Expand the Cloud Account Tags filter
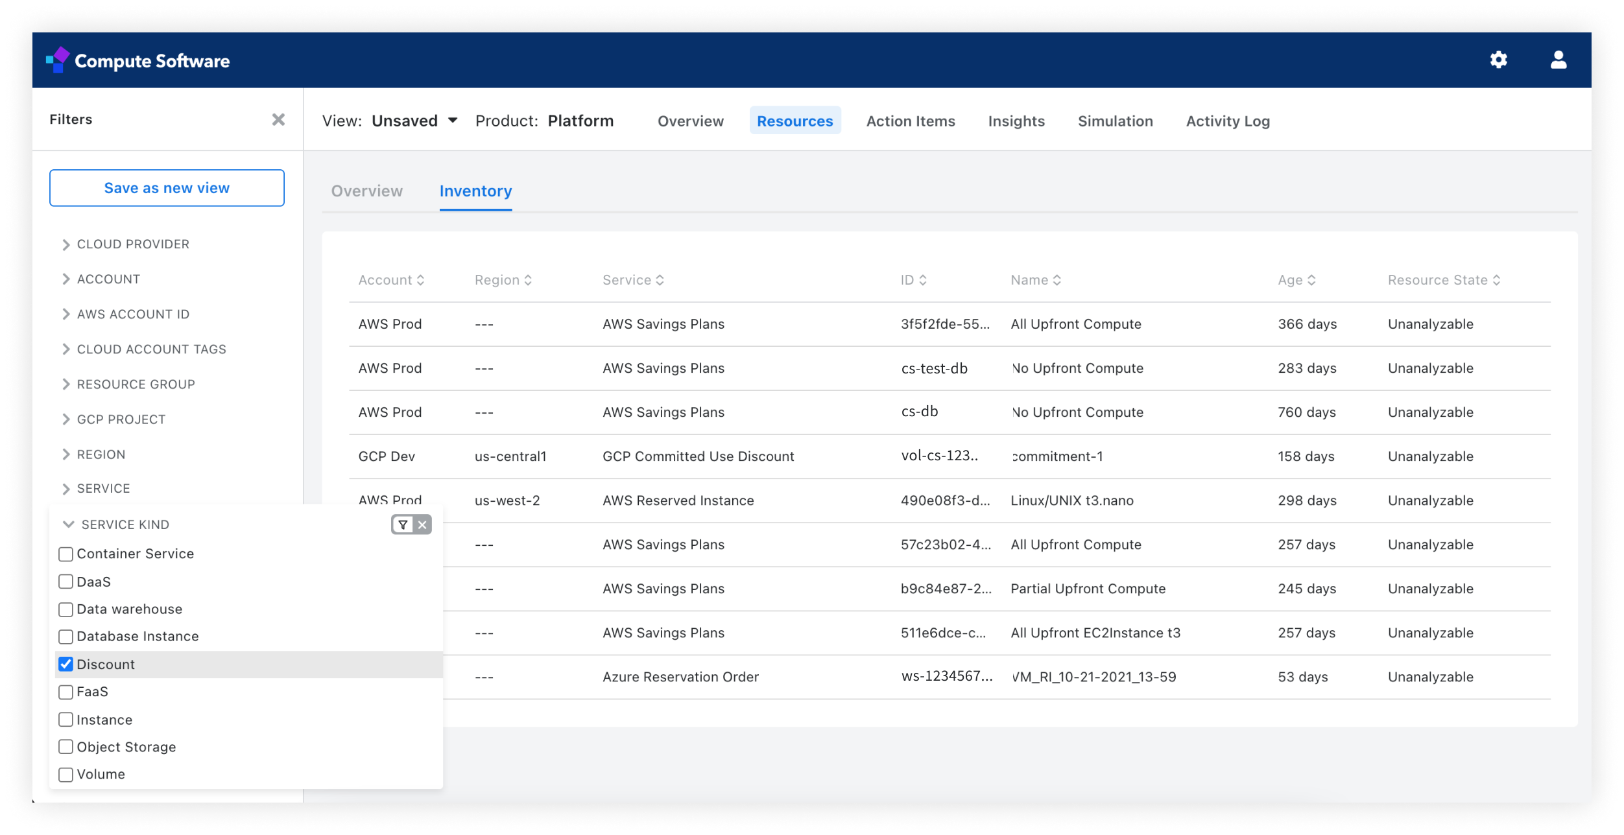This screenshot has height=835, width=1624. (144, 349)
